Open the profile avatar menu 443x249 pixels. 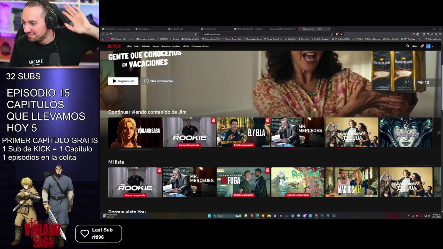point(428,46)
